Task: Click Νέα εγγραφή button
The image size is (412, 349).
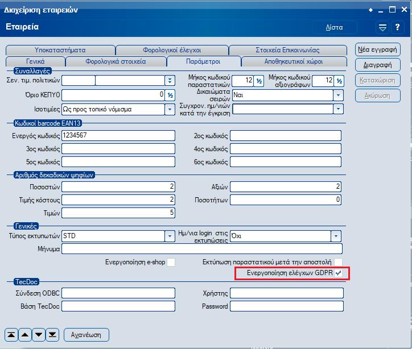Action: coord(378,49)
